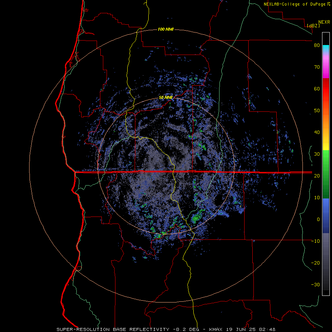Click the 0 value on the dBZ scale
The height and width of the screenshot is (332, 332).
(x=318, y=219)
